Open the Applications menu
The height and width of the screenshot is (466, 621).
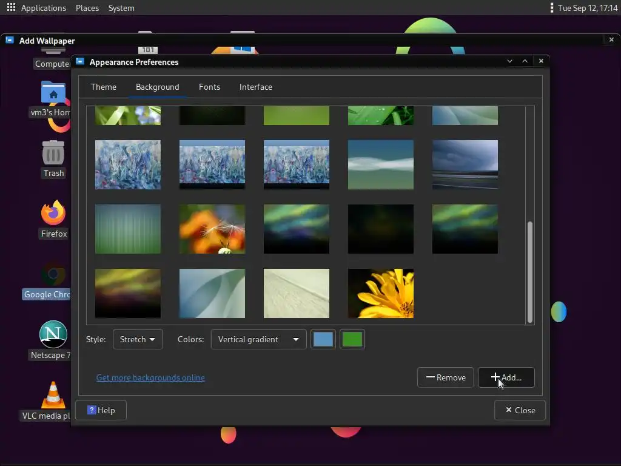44,8
